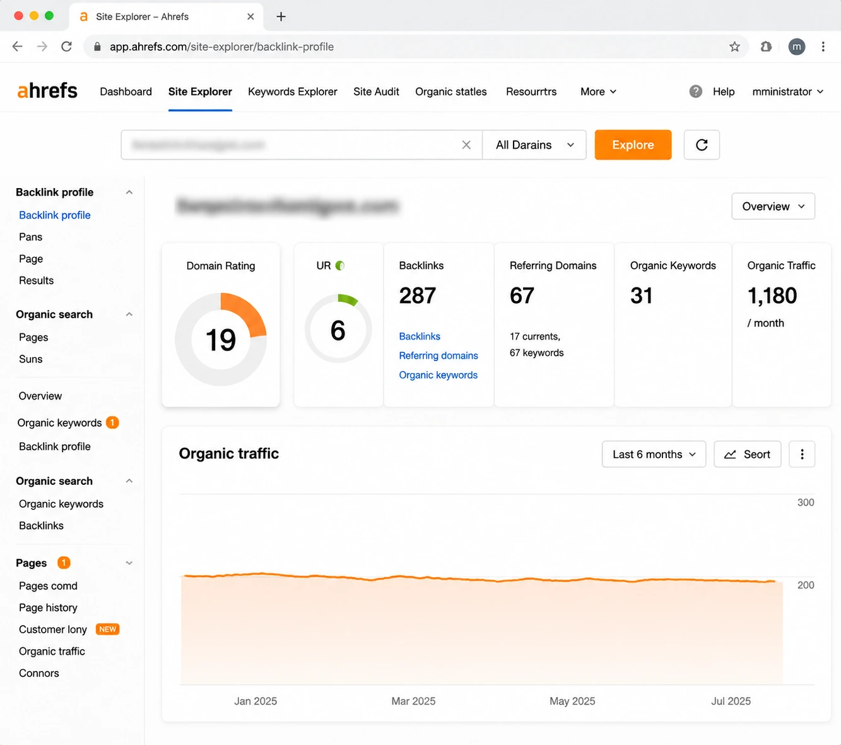Click the Organic keywords notification badge
This screenshot has height=745, width=841.
112,422
